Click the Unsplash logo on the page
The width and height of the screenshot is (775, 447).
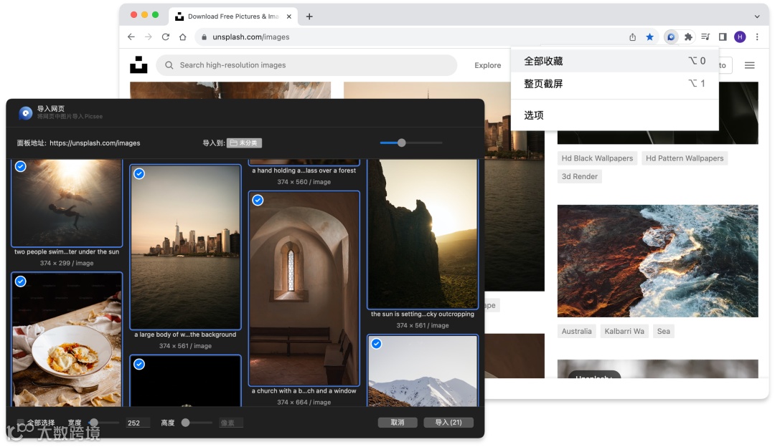138,64
